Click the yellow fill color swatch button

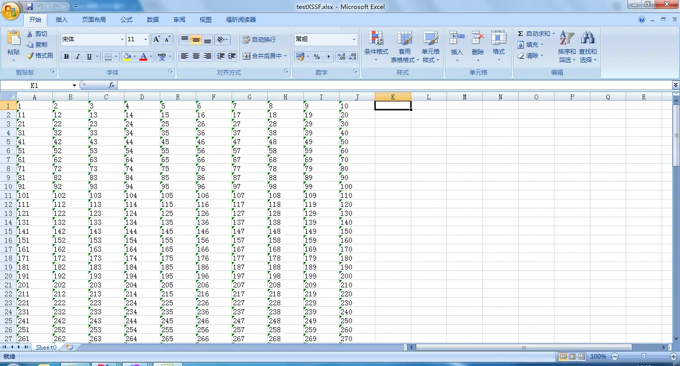(x=127, y=57)
